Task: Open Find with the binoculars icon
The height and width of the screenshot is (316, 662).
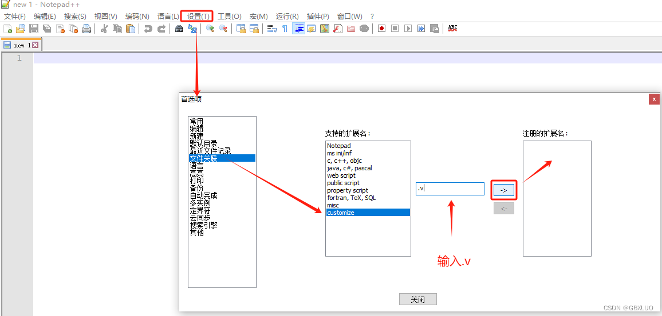Action: tap(179, 29)
